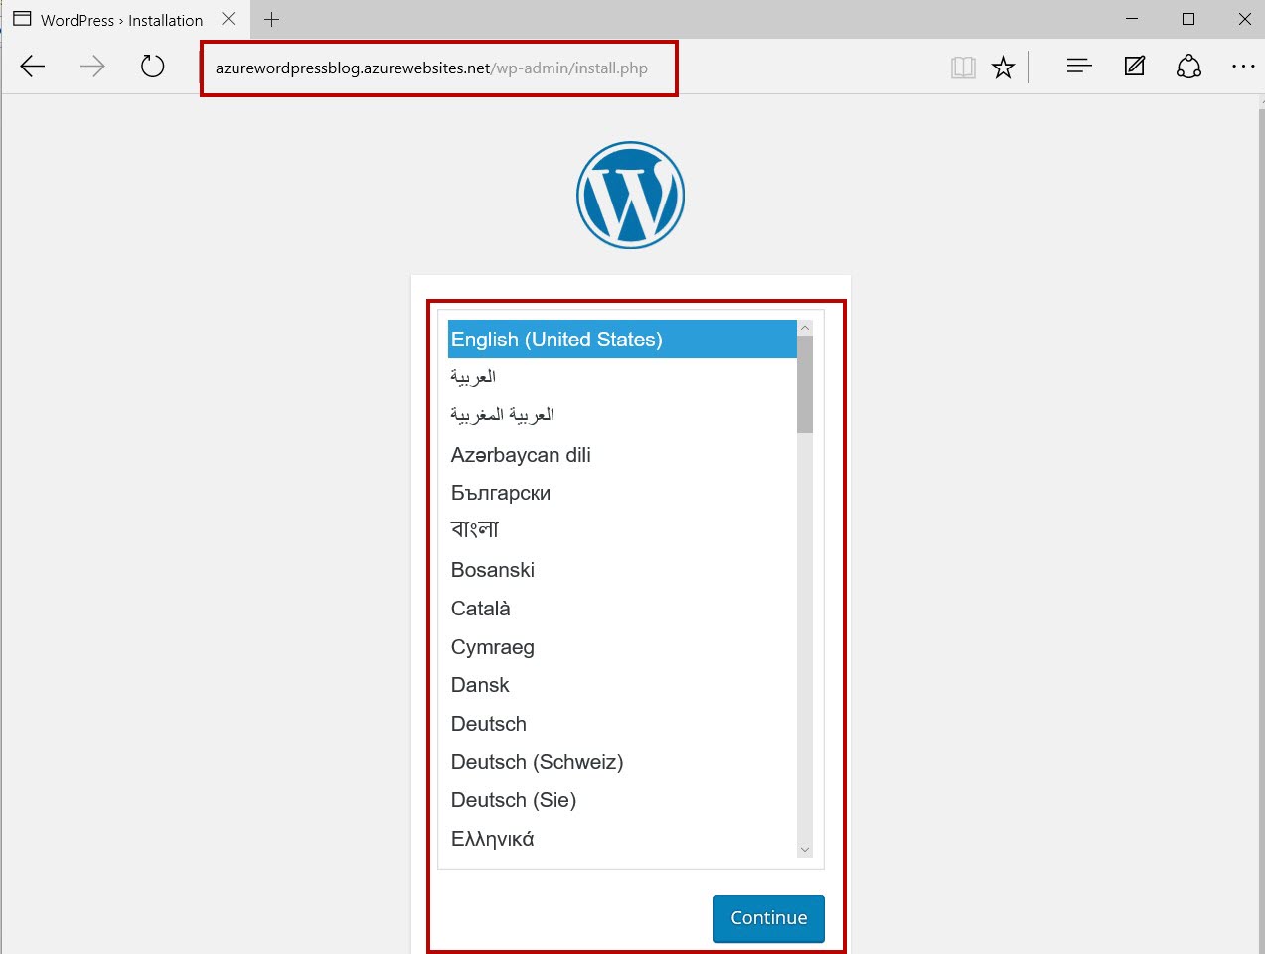Screen dimensions: 1265x954
Task: Click the WordPress logo
Action: coord(631,195)
